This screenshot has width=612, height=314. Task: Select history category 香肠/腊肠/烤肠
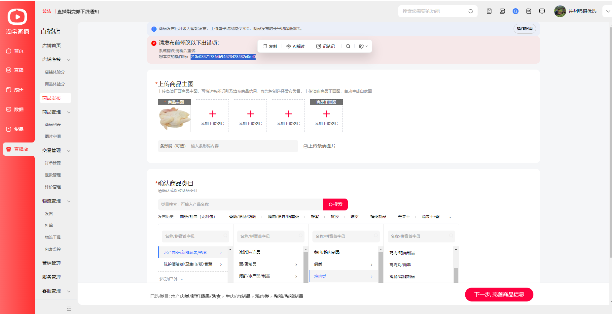(242, 217)
